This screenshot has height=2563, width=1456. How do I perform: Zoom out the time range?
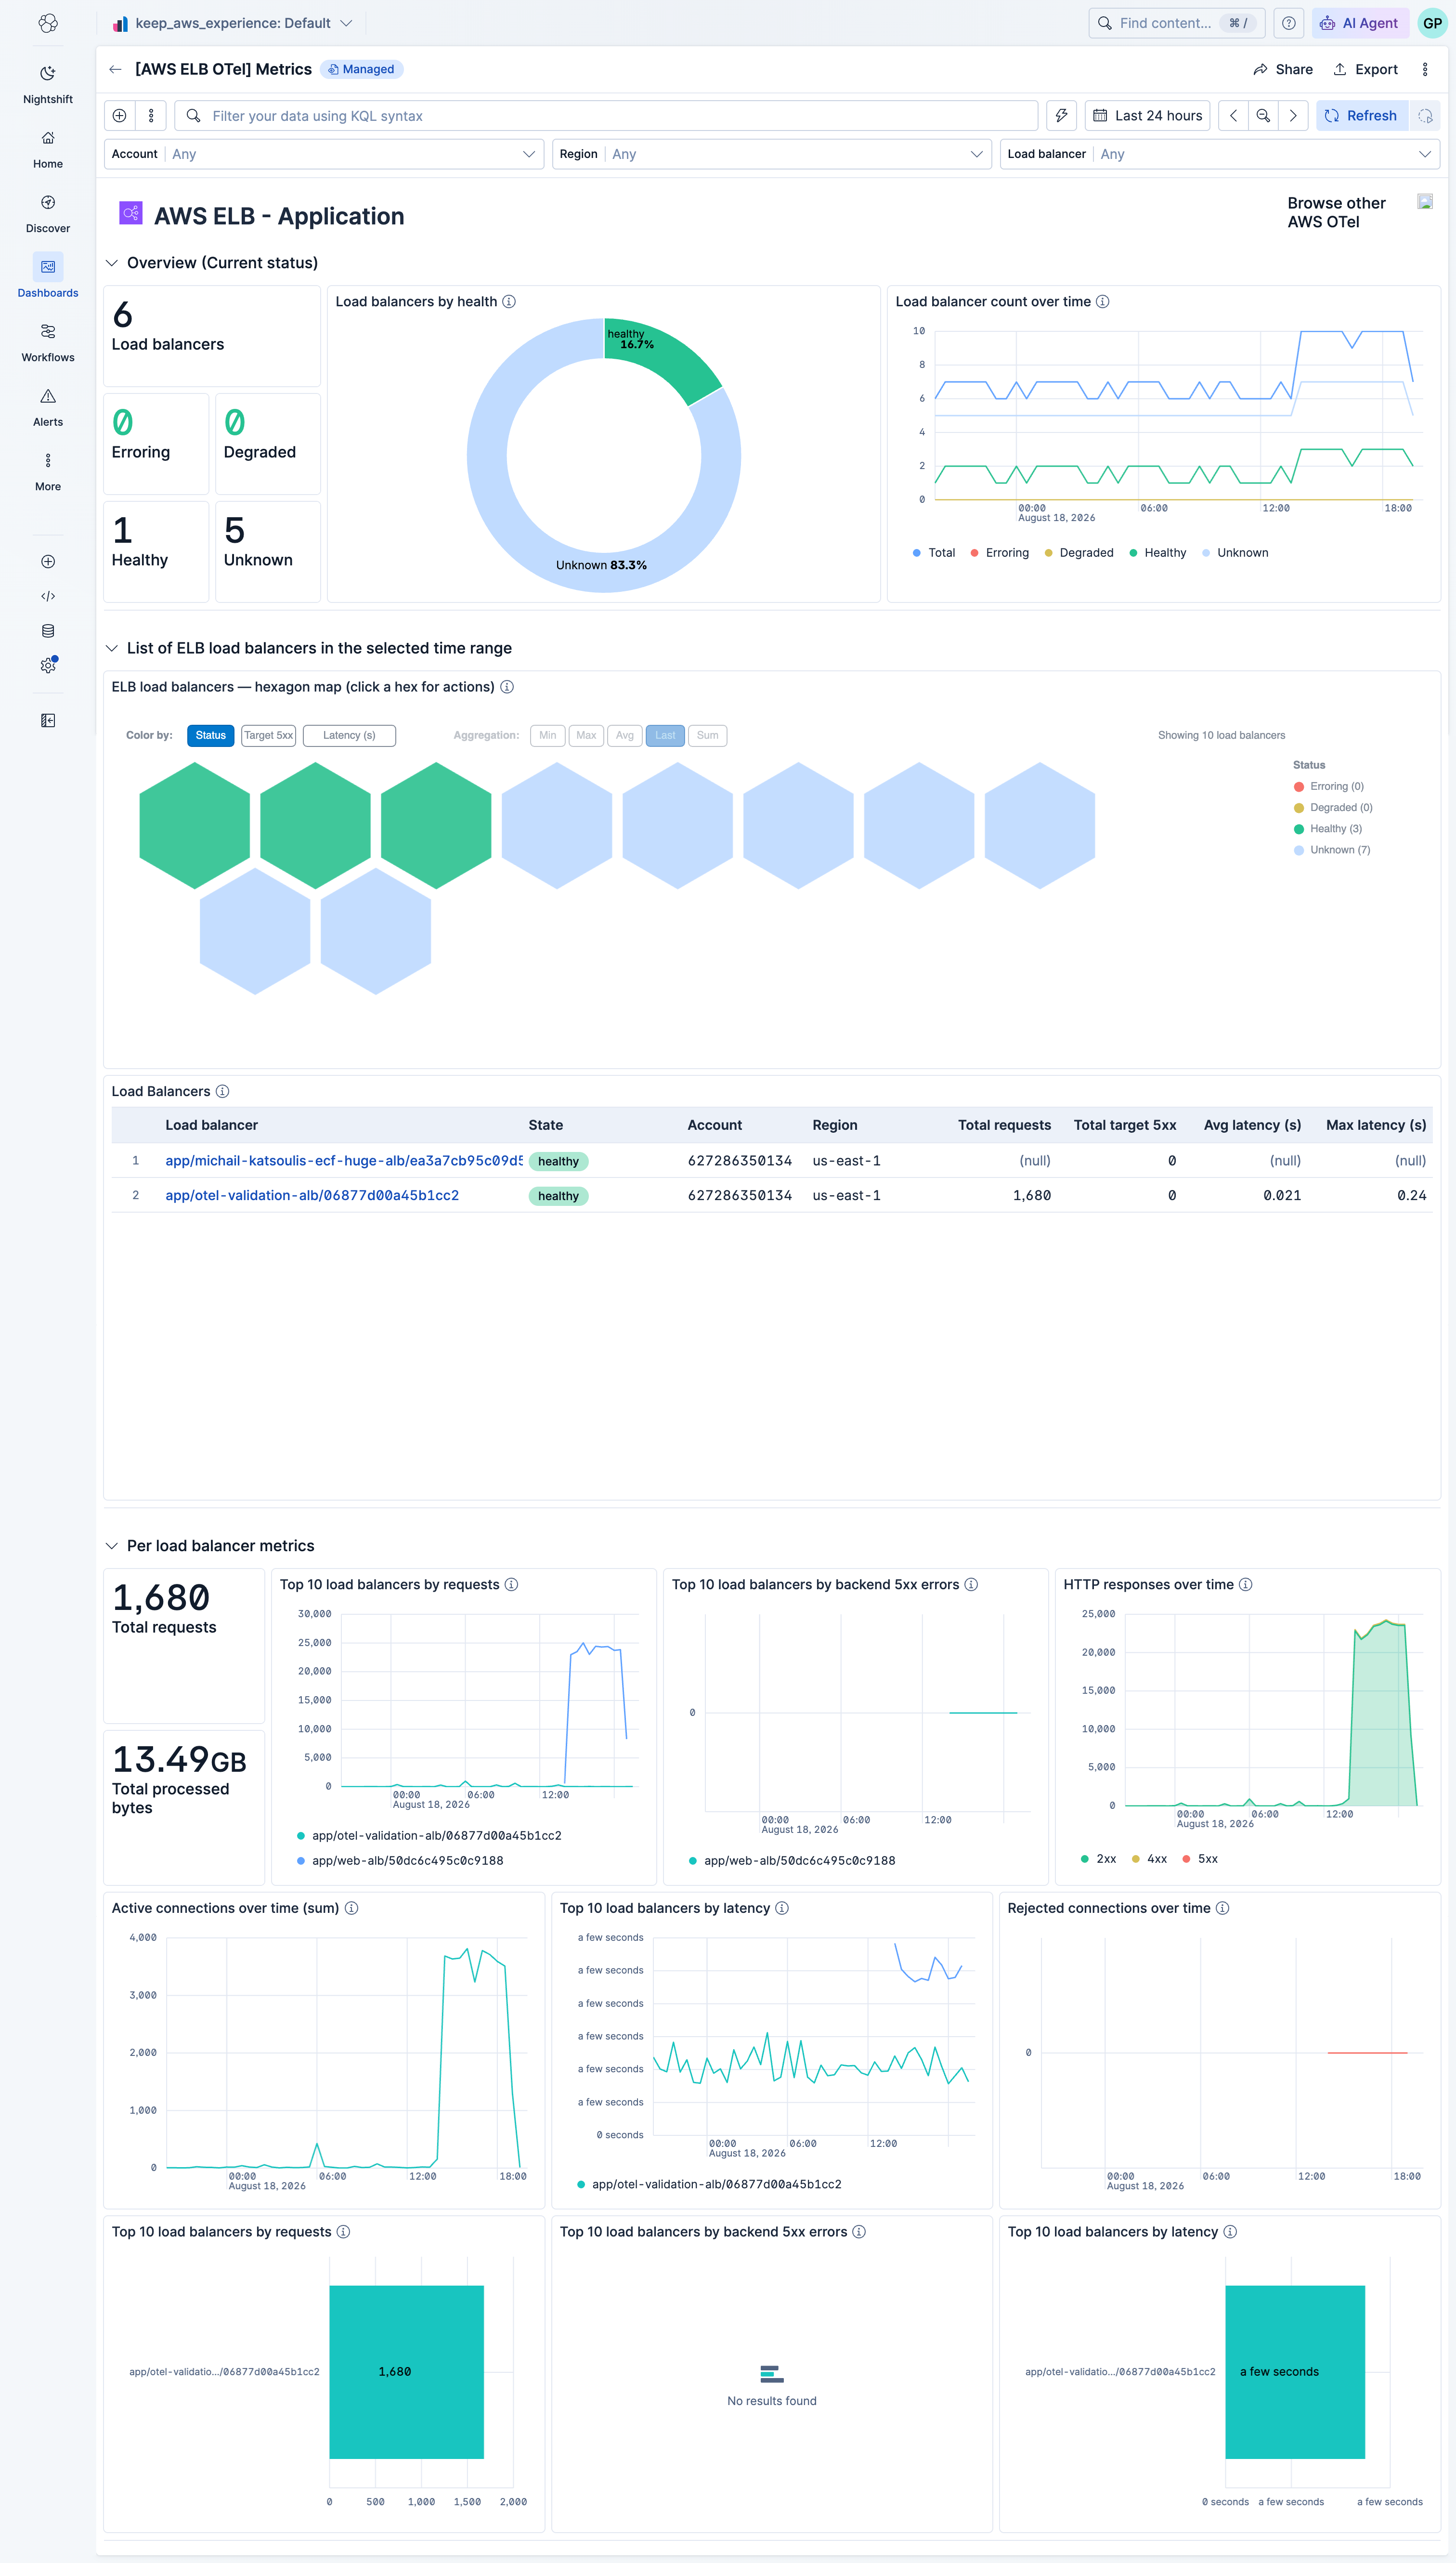tap(1263, 116)
